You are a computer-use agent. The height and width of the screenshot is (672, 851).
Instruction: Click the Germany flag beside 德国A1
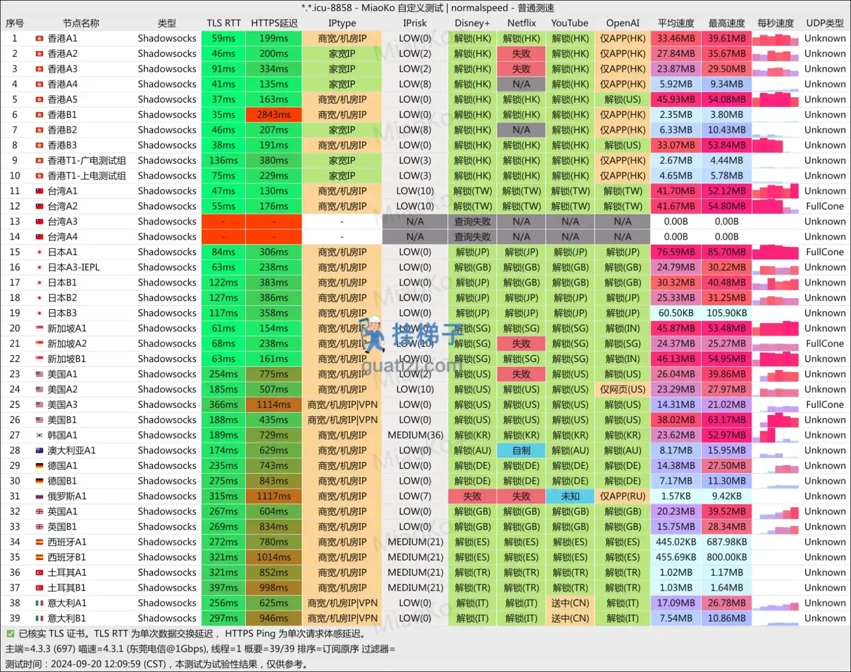[x=39, y=466]
